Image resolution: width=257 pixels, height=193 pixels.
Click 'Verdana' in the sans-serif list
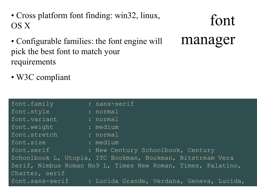tap(166, 181)
